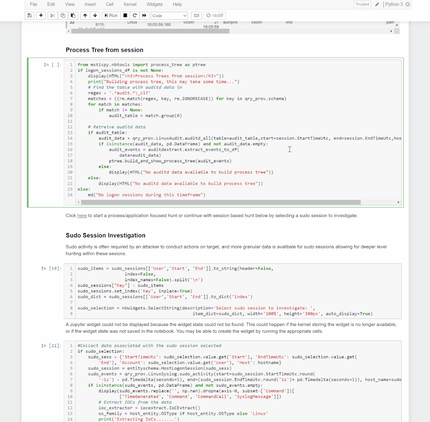This screenshot has height=422, width=430.
Task: Click the ptree.build_and_show_process_tree code line
Action: (170, 161)
